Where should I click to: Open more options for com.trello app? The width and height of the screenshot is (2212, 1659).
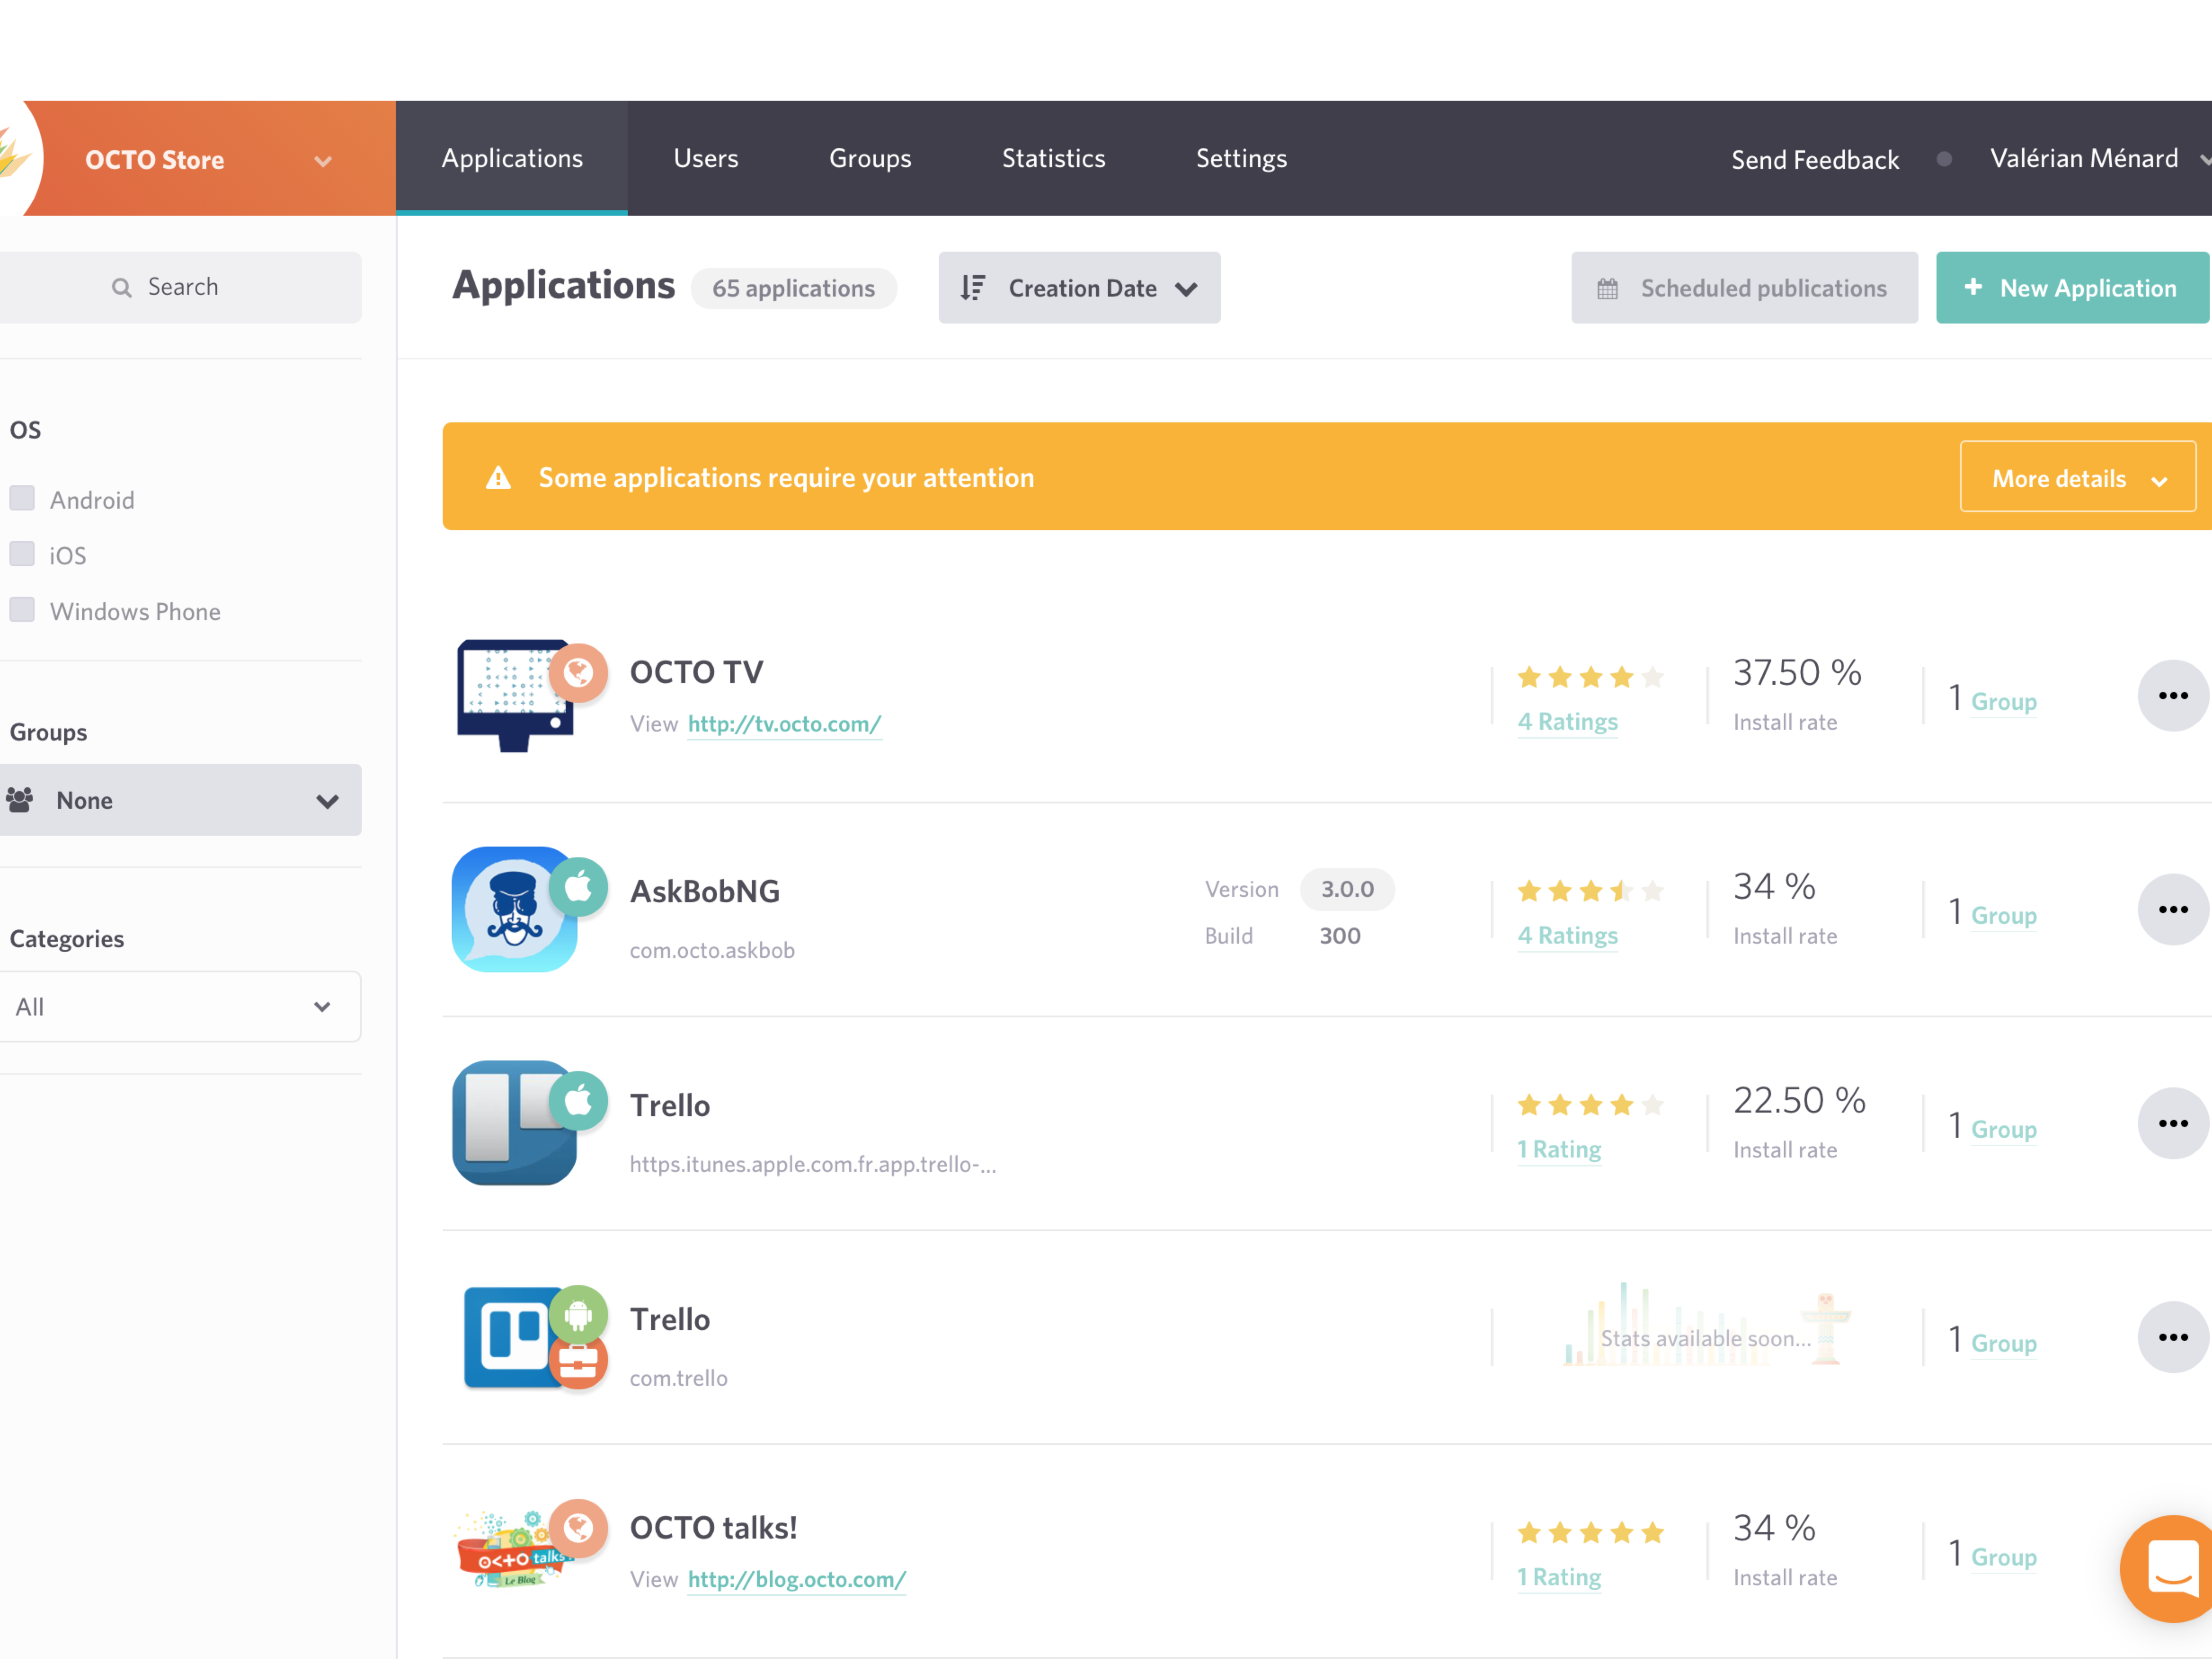tap(2172, 1337)
